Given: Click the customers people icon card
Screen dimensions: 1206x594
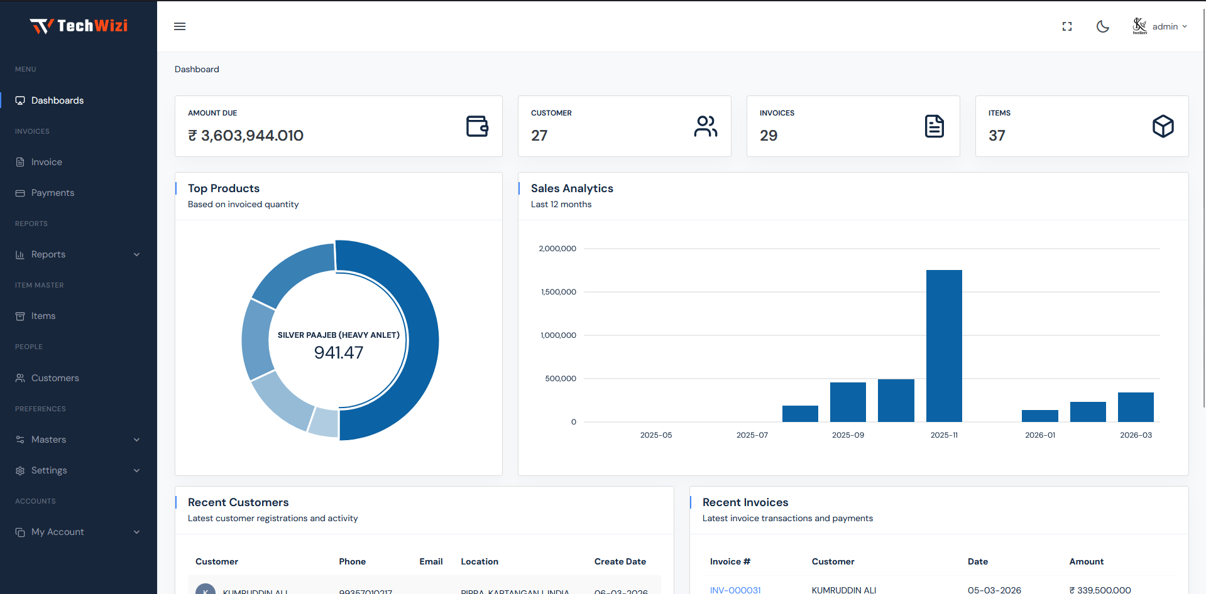Looking at the screenshot, I should point(705,126).
